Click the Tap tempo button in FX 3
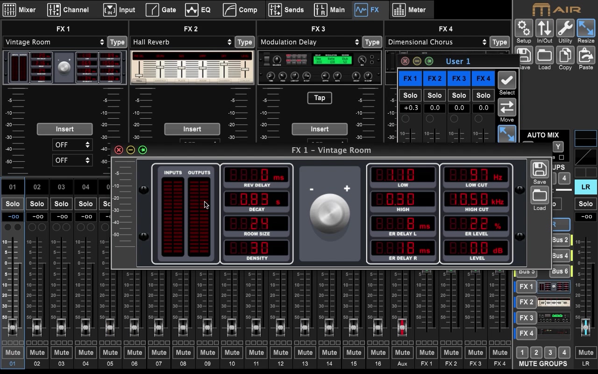598x374 pixels. (320, 98)
